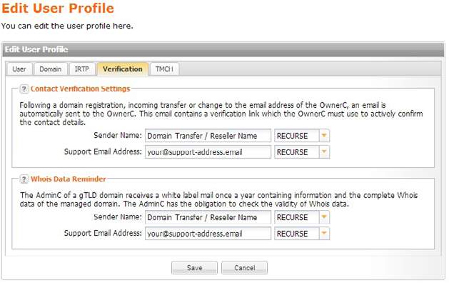Expand RECURSE dropdown for Contact Verification Support Email
Image resolution: width=449 pixels, height=283 pixels.
[x=324, y=152]
